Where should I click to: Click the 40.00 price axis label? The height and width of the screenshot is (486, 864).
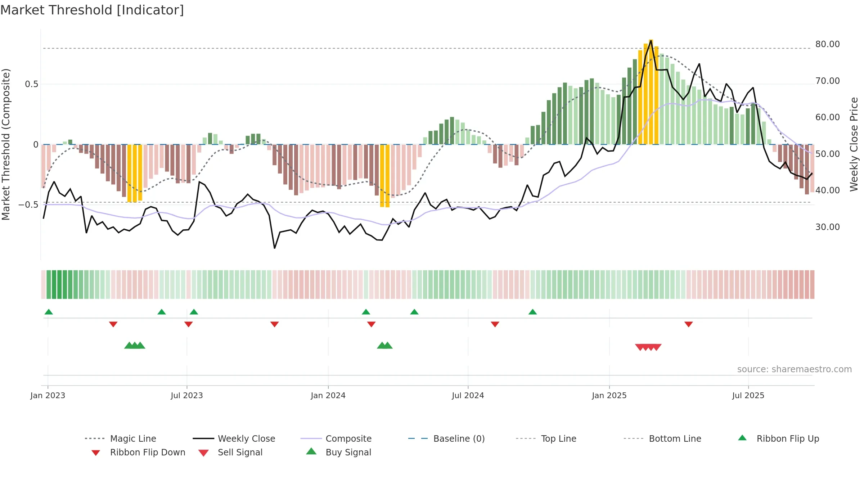(828, 190)
